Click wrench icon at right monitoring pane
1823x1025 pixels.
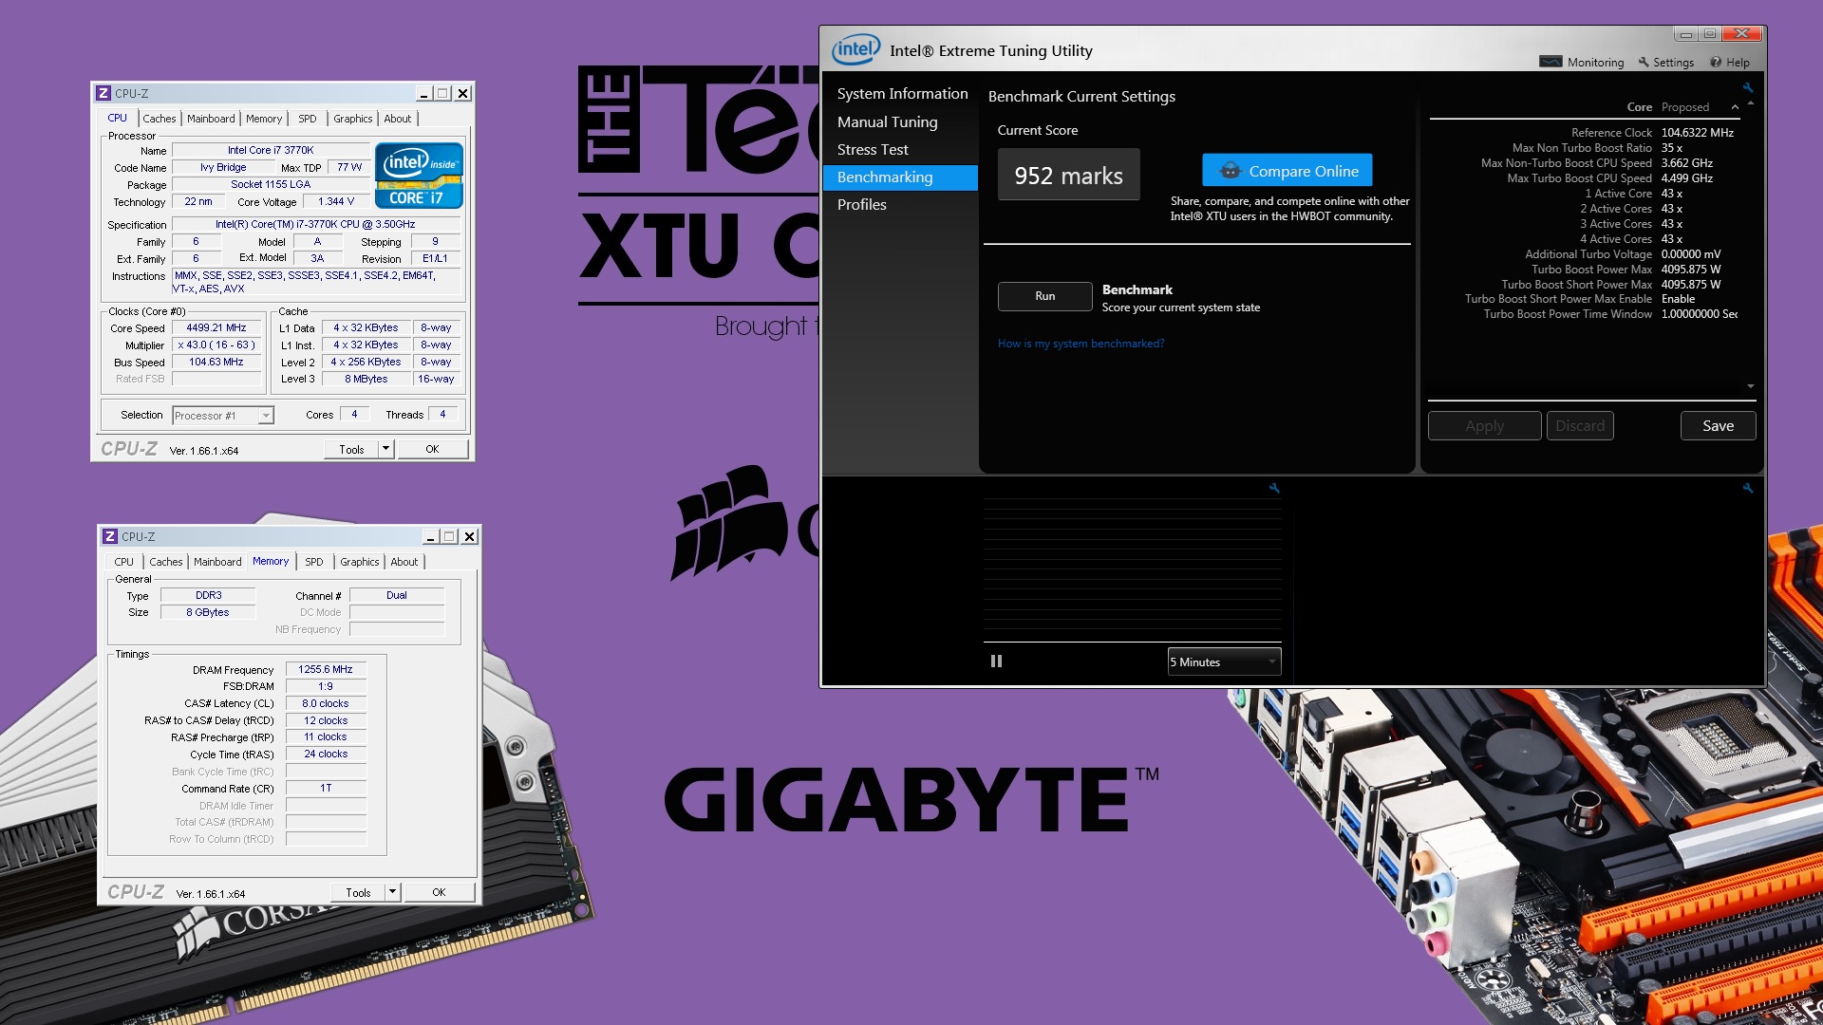tap(1747, 488)
